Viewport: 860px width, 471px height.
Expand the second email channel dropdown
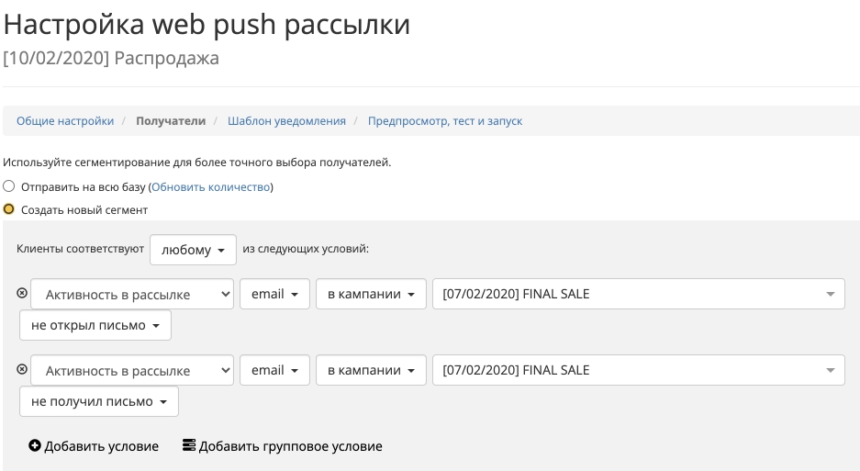point(274,371)
